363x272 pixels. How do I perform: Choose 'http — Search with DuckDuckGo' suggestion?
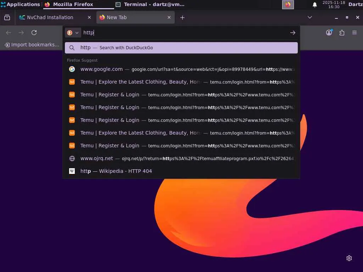tap(181, 48)
